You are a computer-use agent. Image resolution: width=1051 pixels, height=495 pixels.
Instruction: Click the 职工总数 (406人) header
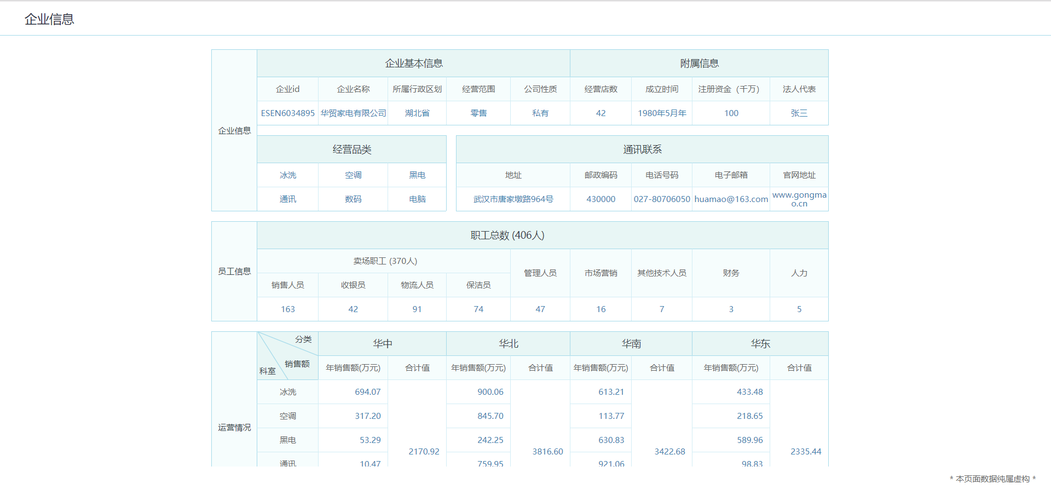(507, 235)
